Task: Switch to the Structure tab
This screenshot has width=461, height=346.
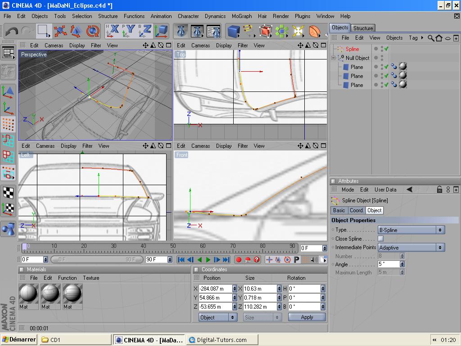Action: pyautogui.click(x=363, y=28)
